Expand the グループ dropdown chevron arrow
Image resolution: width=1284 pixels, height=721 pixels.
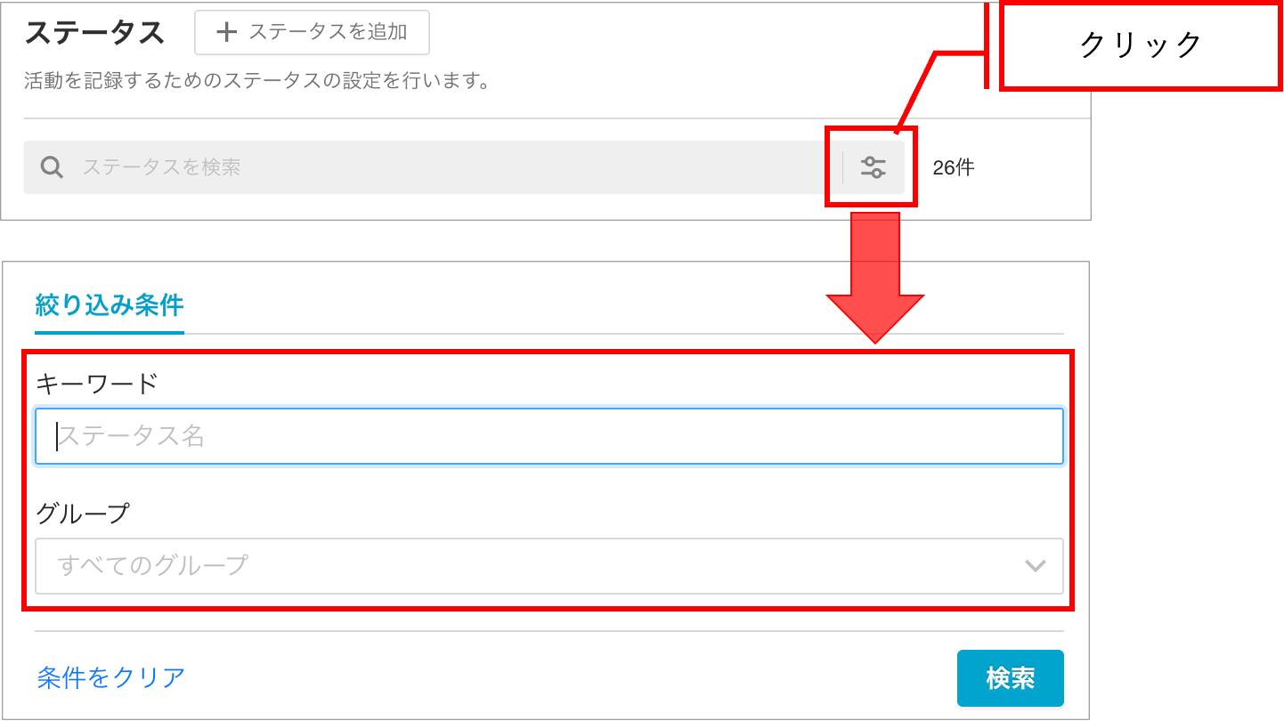click(1035, 565)
